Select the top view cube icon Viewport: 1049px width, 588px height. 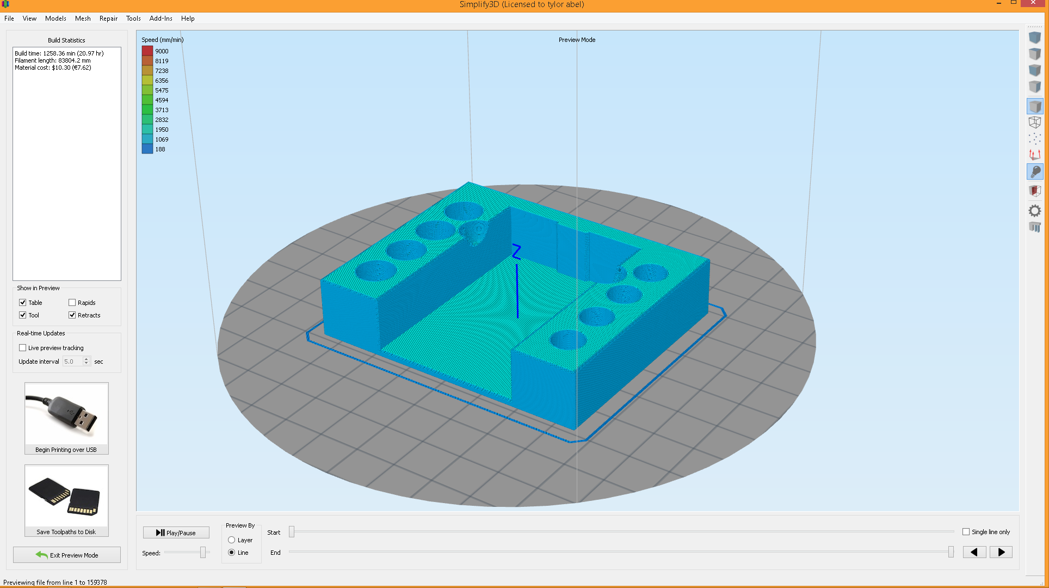coord(1034,54)
